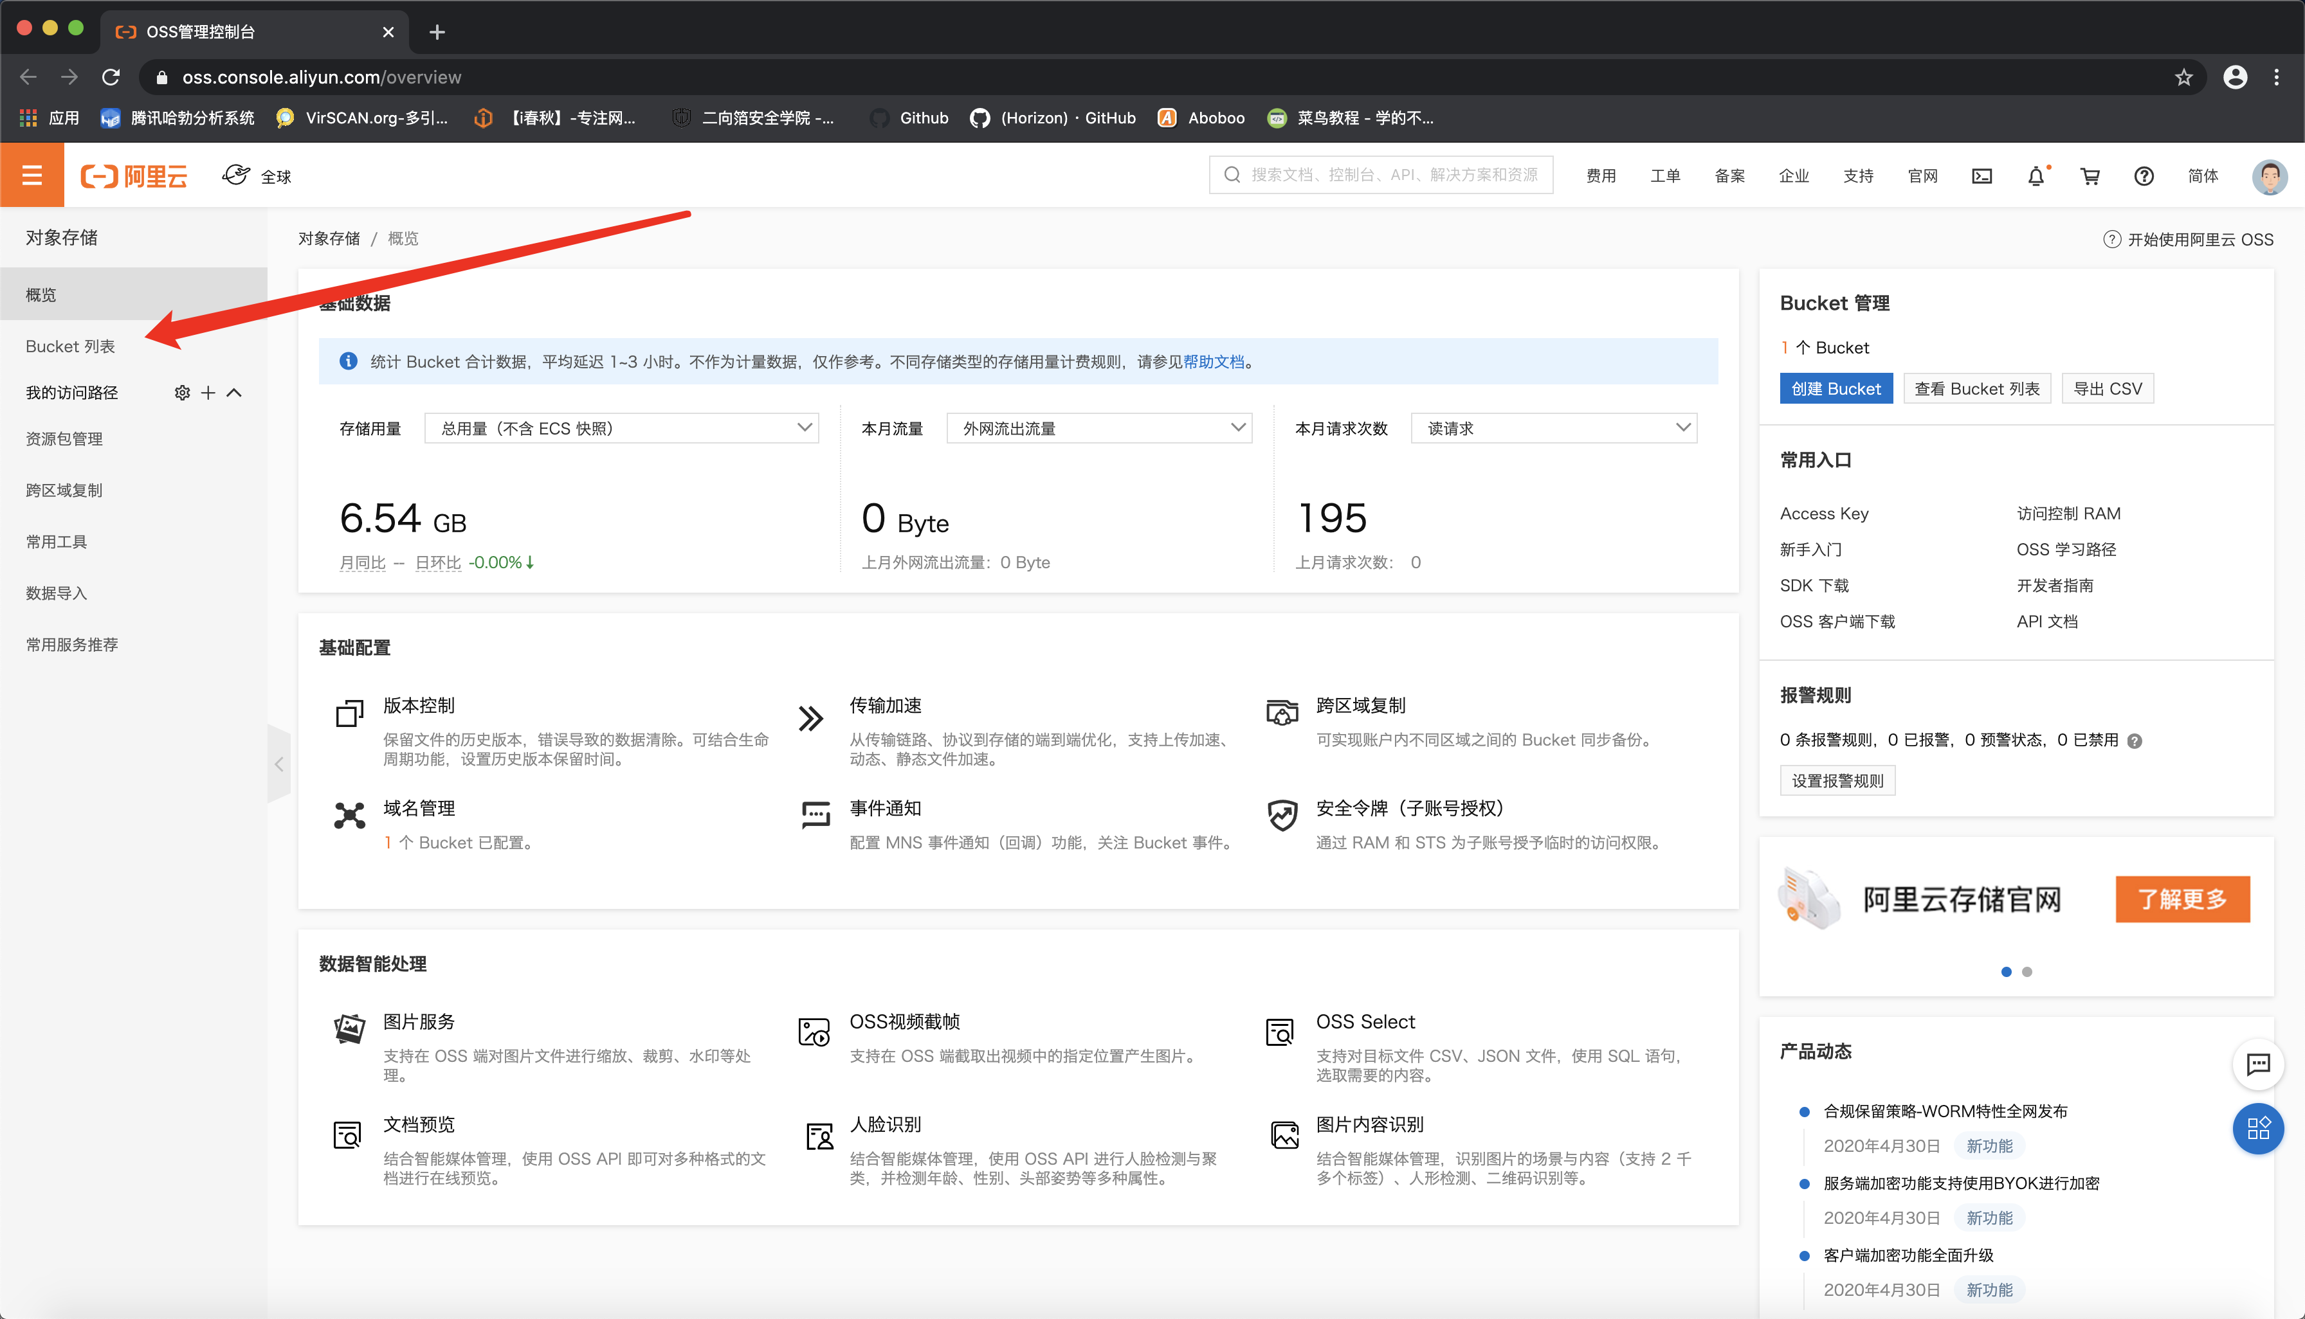Click the documentation search input field

tap(1381, 174)
